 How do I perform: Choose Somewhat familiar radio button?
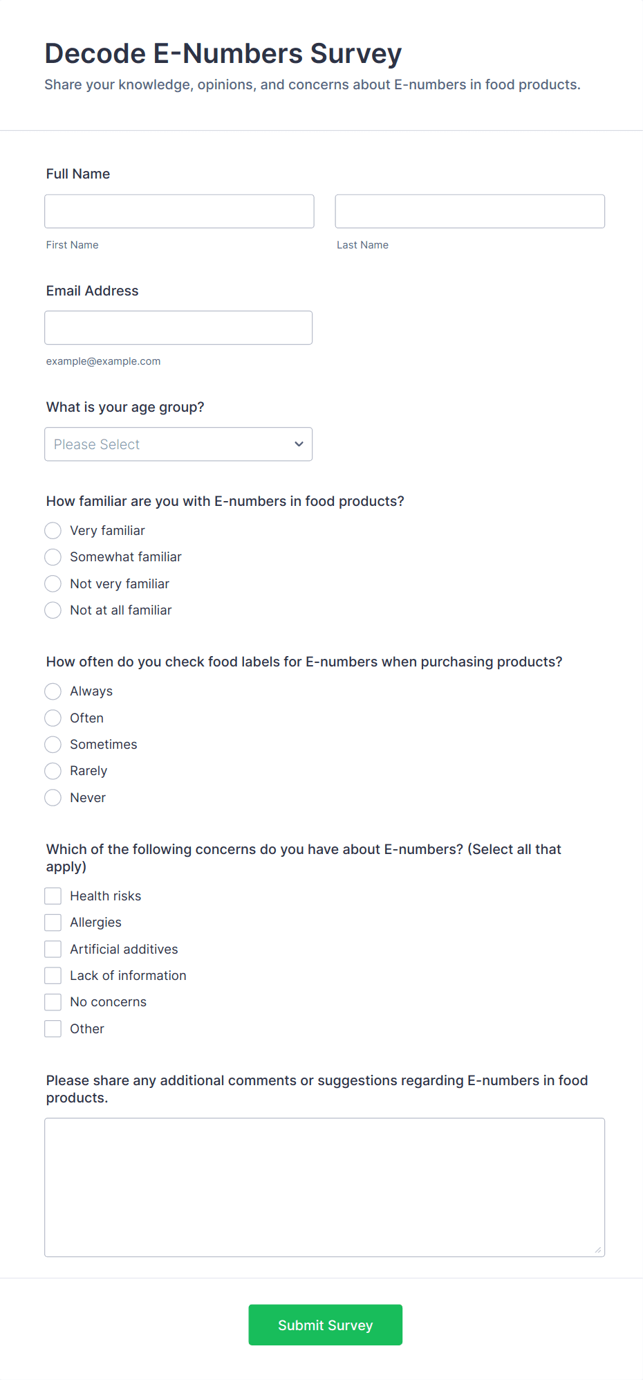pos(53,557)
